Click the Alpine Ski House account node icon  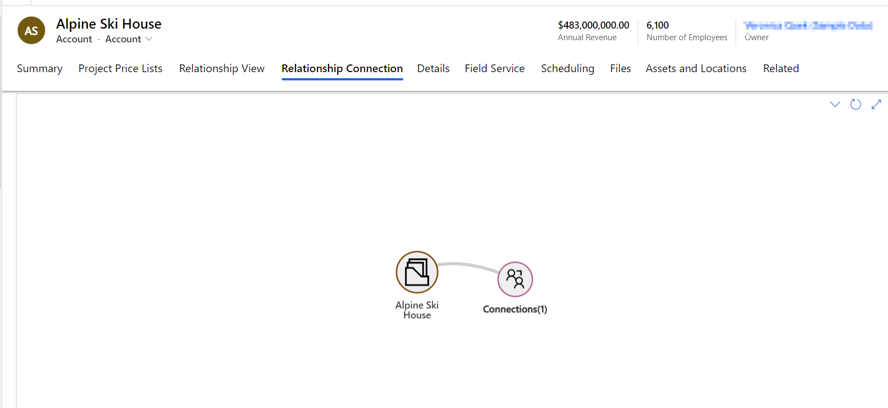point(417,272)
